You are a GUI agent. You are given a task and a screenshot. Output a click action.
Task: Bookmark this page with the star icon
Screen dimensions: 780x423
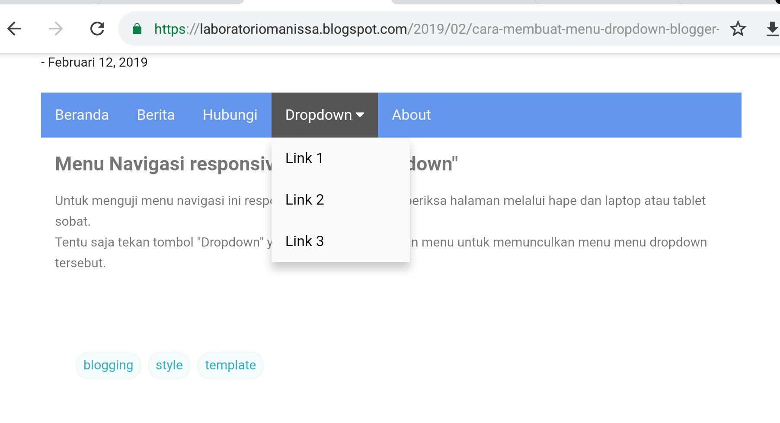point(738,29)
